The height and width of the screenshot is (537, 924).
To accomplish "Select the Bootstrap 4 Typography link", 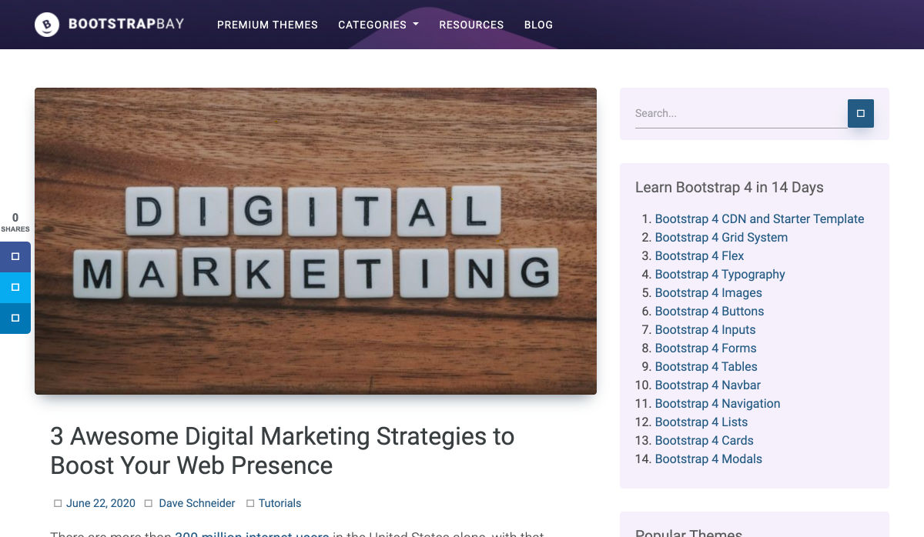I will click(719, 275).
